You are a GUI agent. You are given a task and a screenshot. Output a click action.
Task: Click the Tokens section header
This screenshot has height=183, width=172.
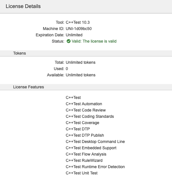pos(19,53)
